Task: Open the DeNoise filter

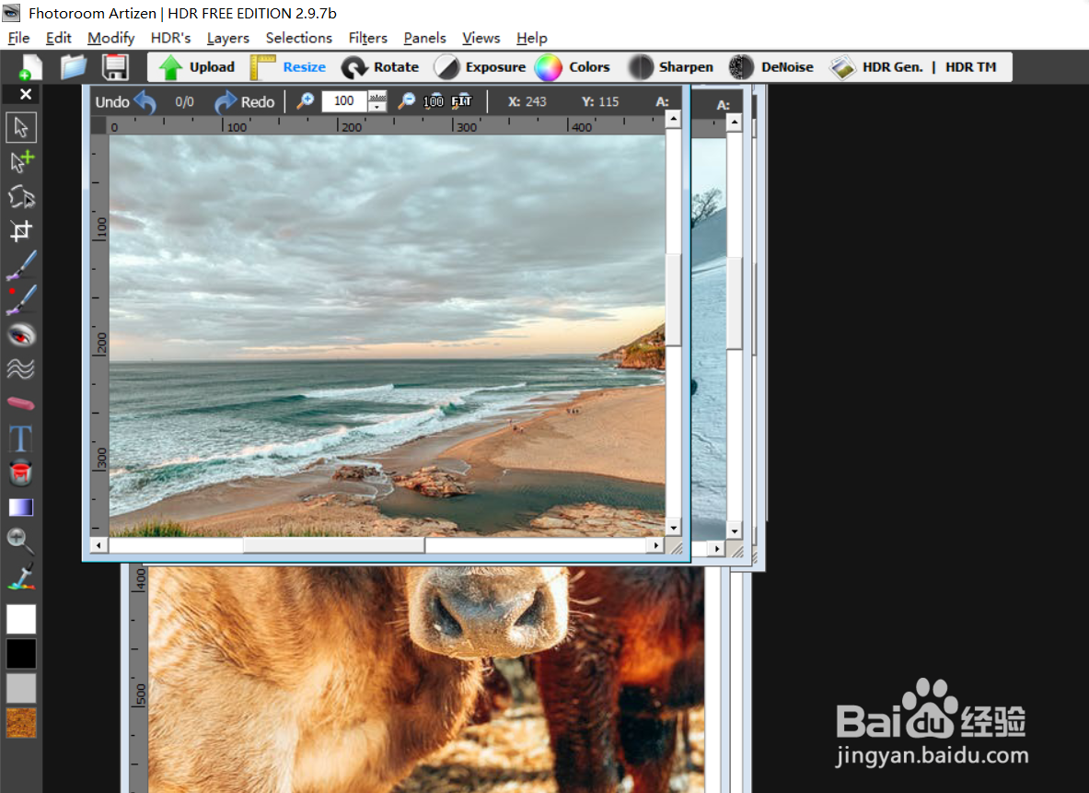Action: [770, 67]
